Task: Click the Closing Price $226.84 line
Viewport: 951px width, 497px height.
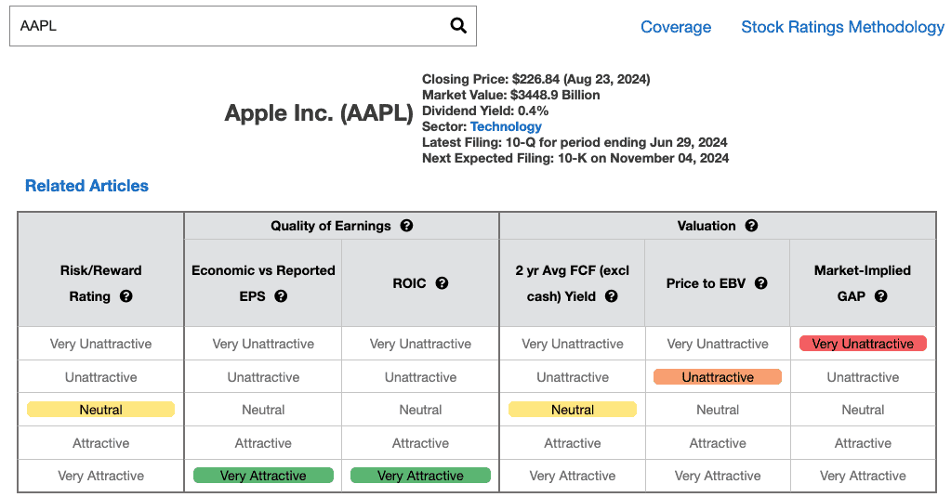Action: [536, 79]
